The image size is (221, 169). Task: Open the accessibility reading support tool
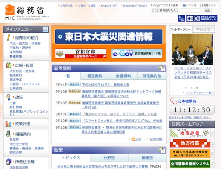click(x=201, y=18)
